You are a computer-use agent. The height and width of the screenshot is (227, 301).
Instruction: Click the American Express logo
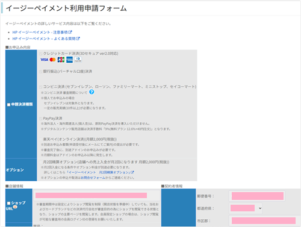point(69,60)
